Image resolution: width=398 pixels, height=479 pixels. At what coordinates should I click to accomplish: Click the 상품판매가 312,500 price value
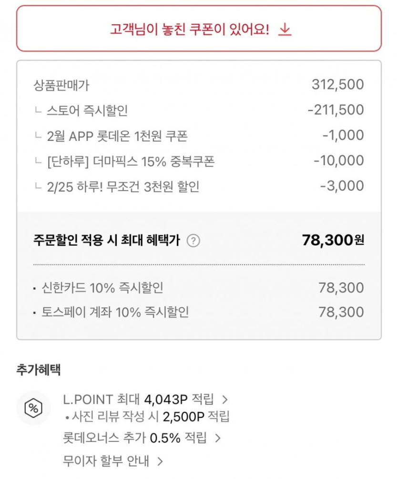[x=337, y=85]
